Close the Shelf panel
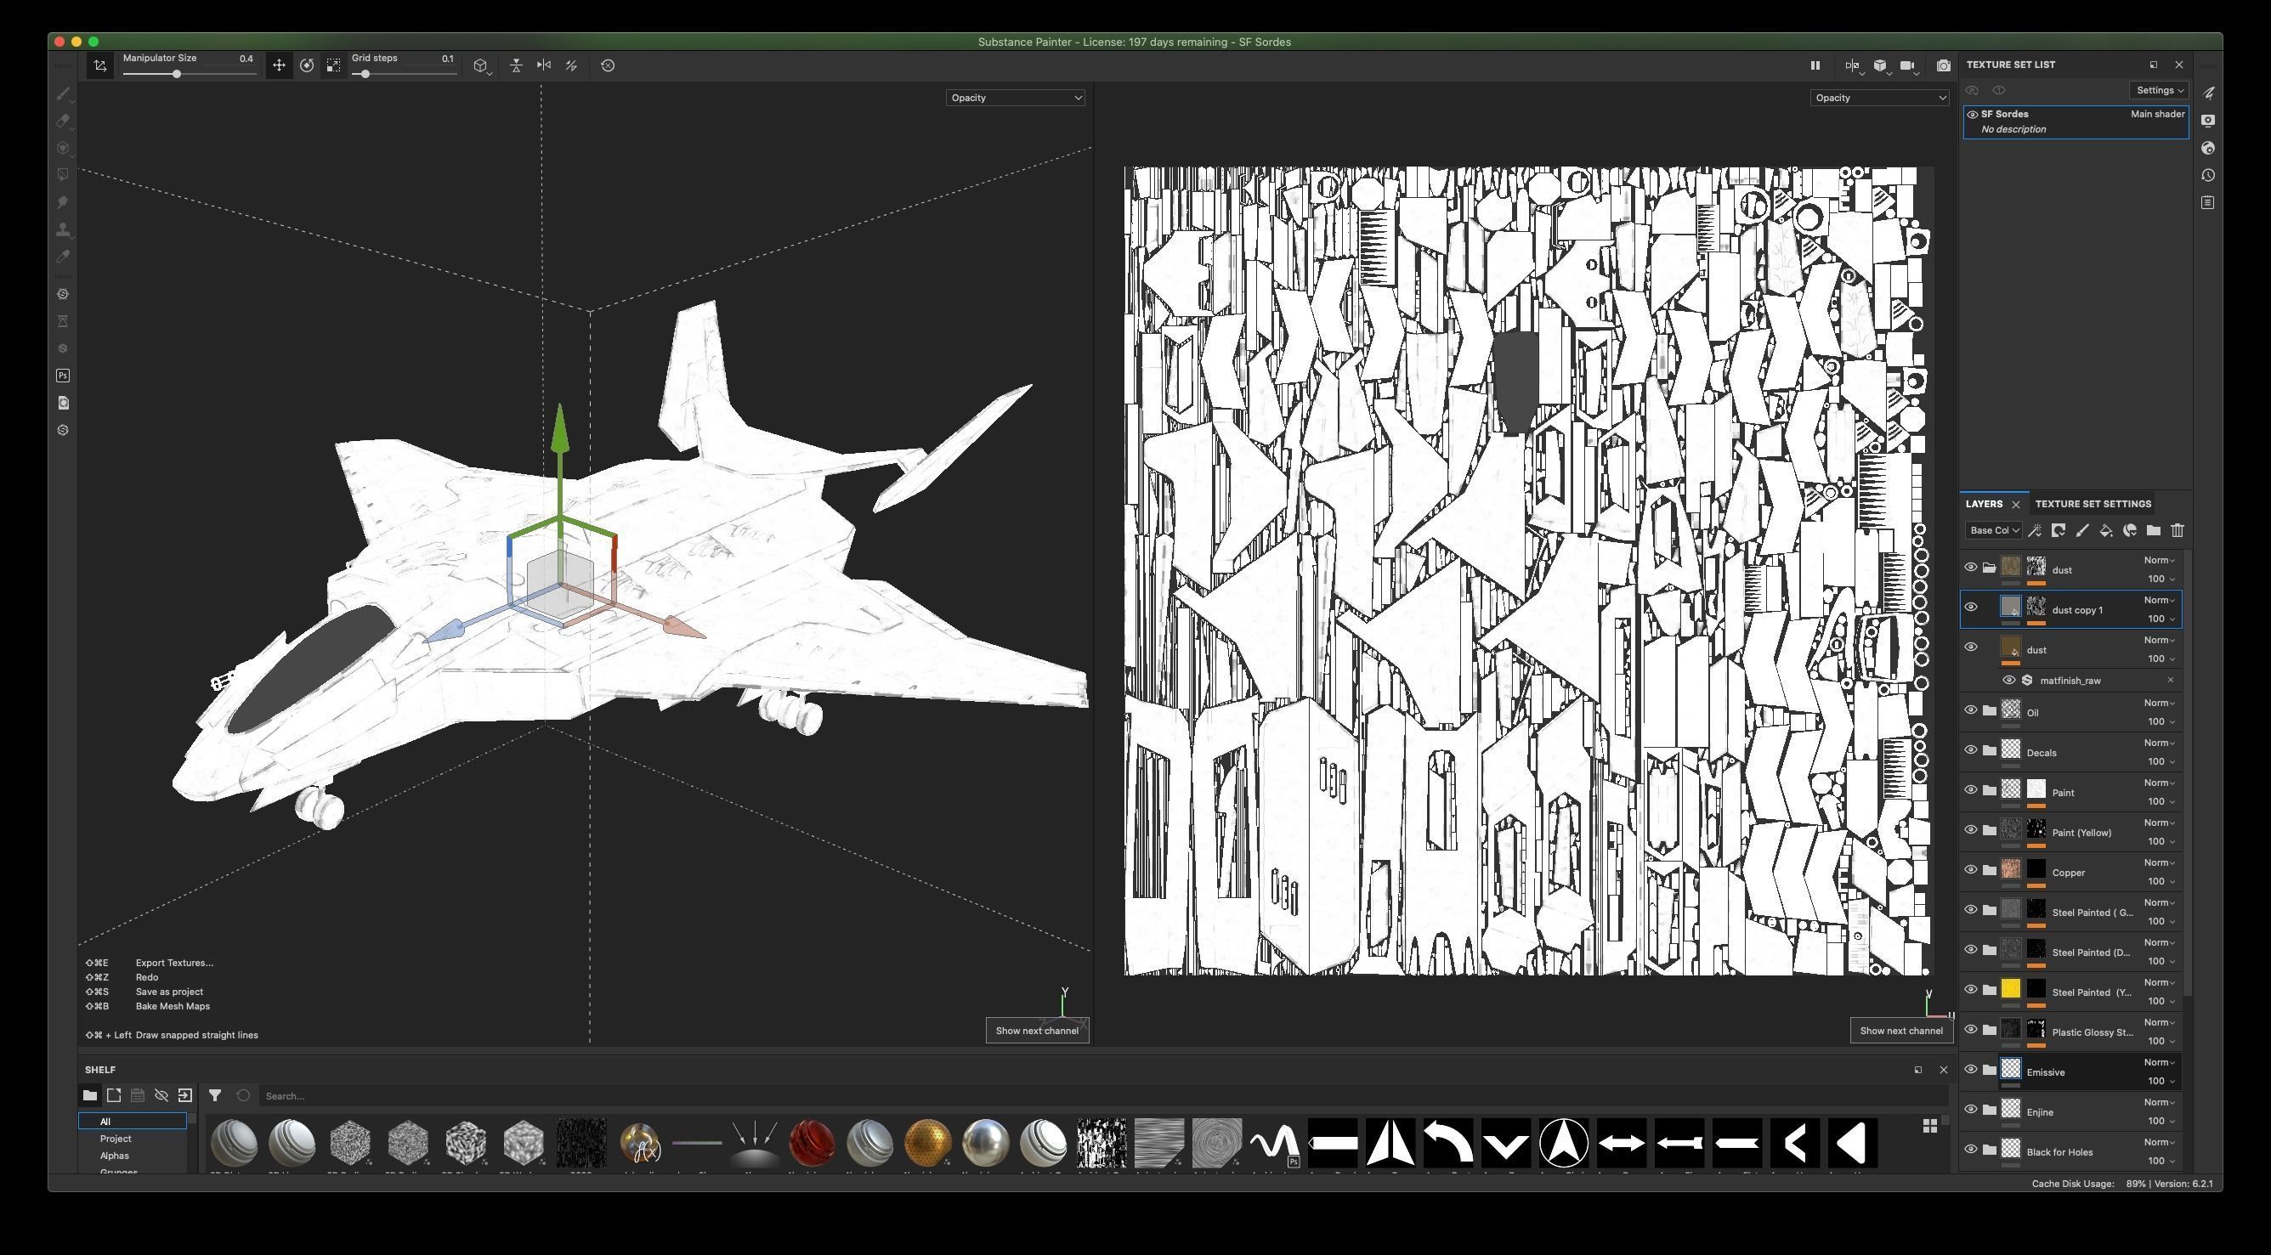Screen dimensions: 2271x1255 tap(1944, 1070)
